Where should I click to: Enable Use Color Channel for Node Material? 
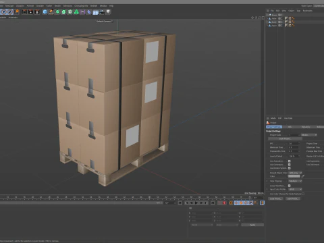pos(303,194)
